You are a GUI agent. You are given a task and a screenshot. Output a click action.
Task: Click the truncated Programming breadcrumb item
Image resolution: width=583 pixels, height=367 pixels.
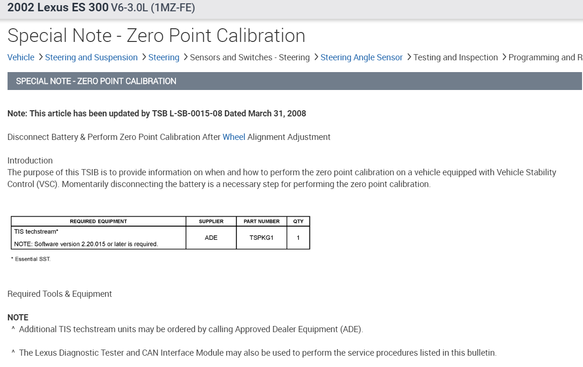point(545,57)
